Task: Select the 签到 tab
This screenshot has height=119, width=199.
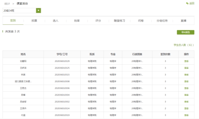Action: [13, 21]
